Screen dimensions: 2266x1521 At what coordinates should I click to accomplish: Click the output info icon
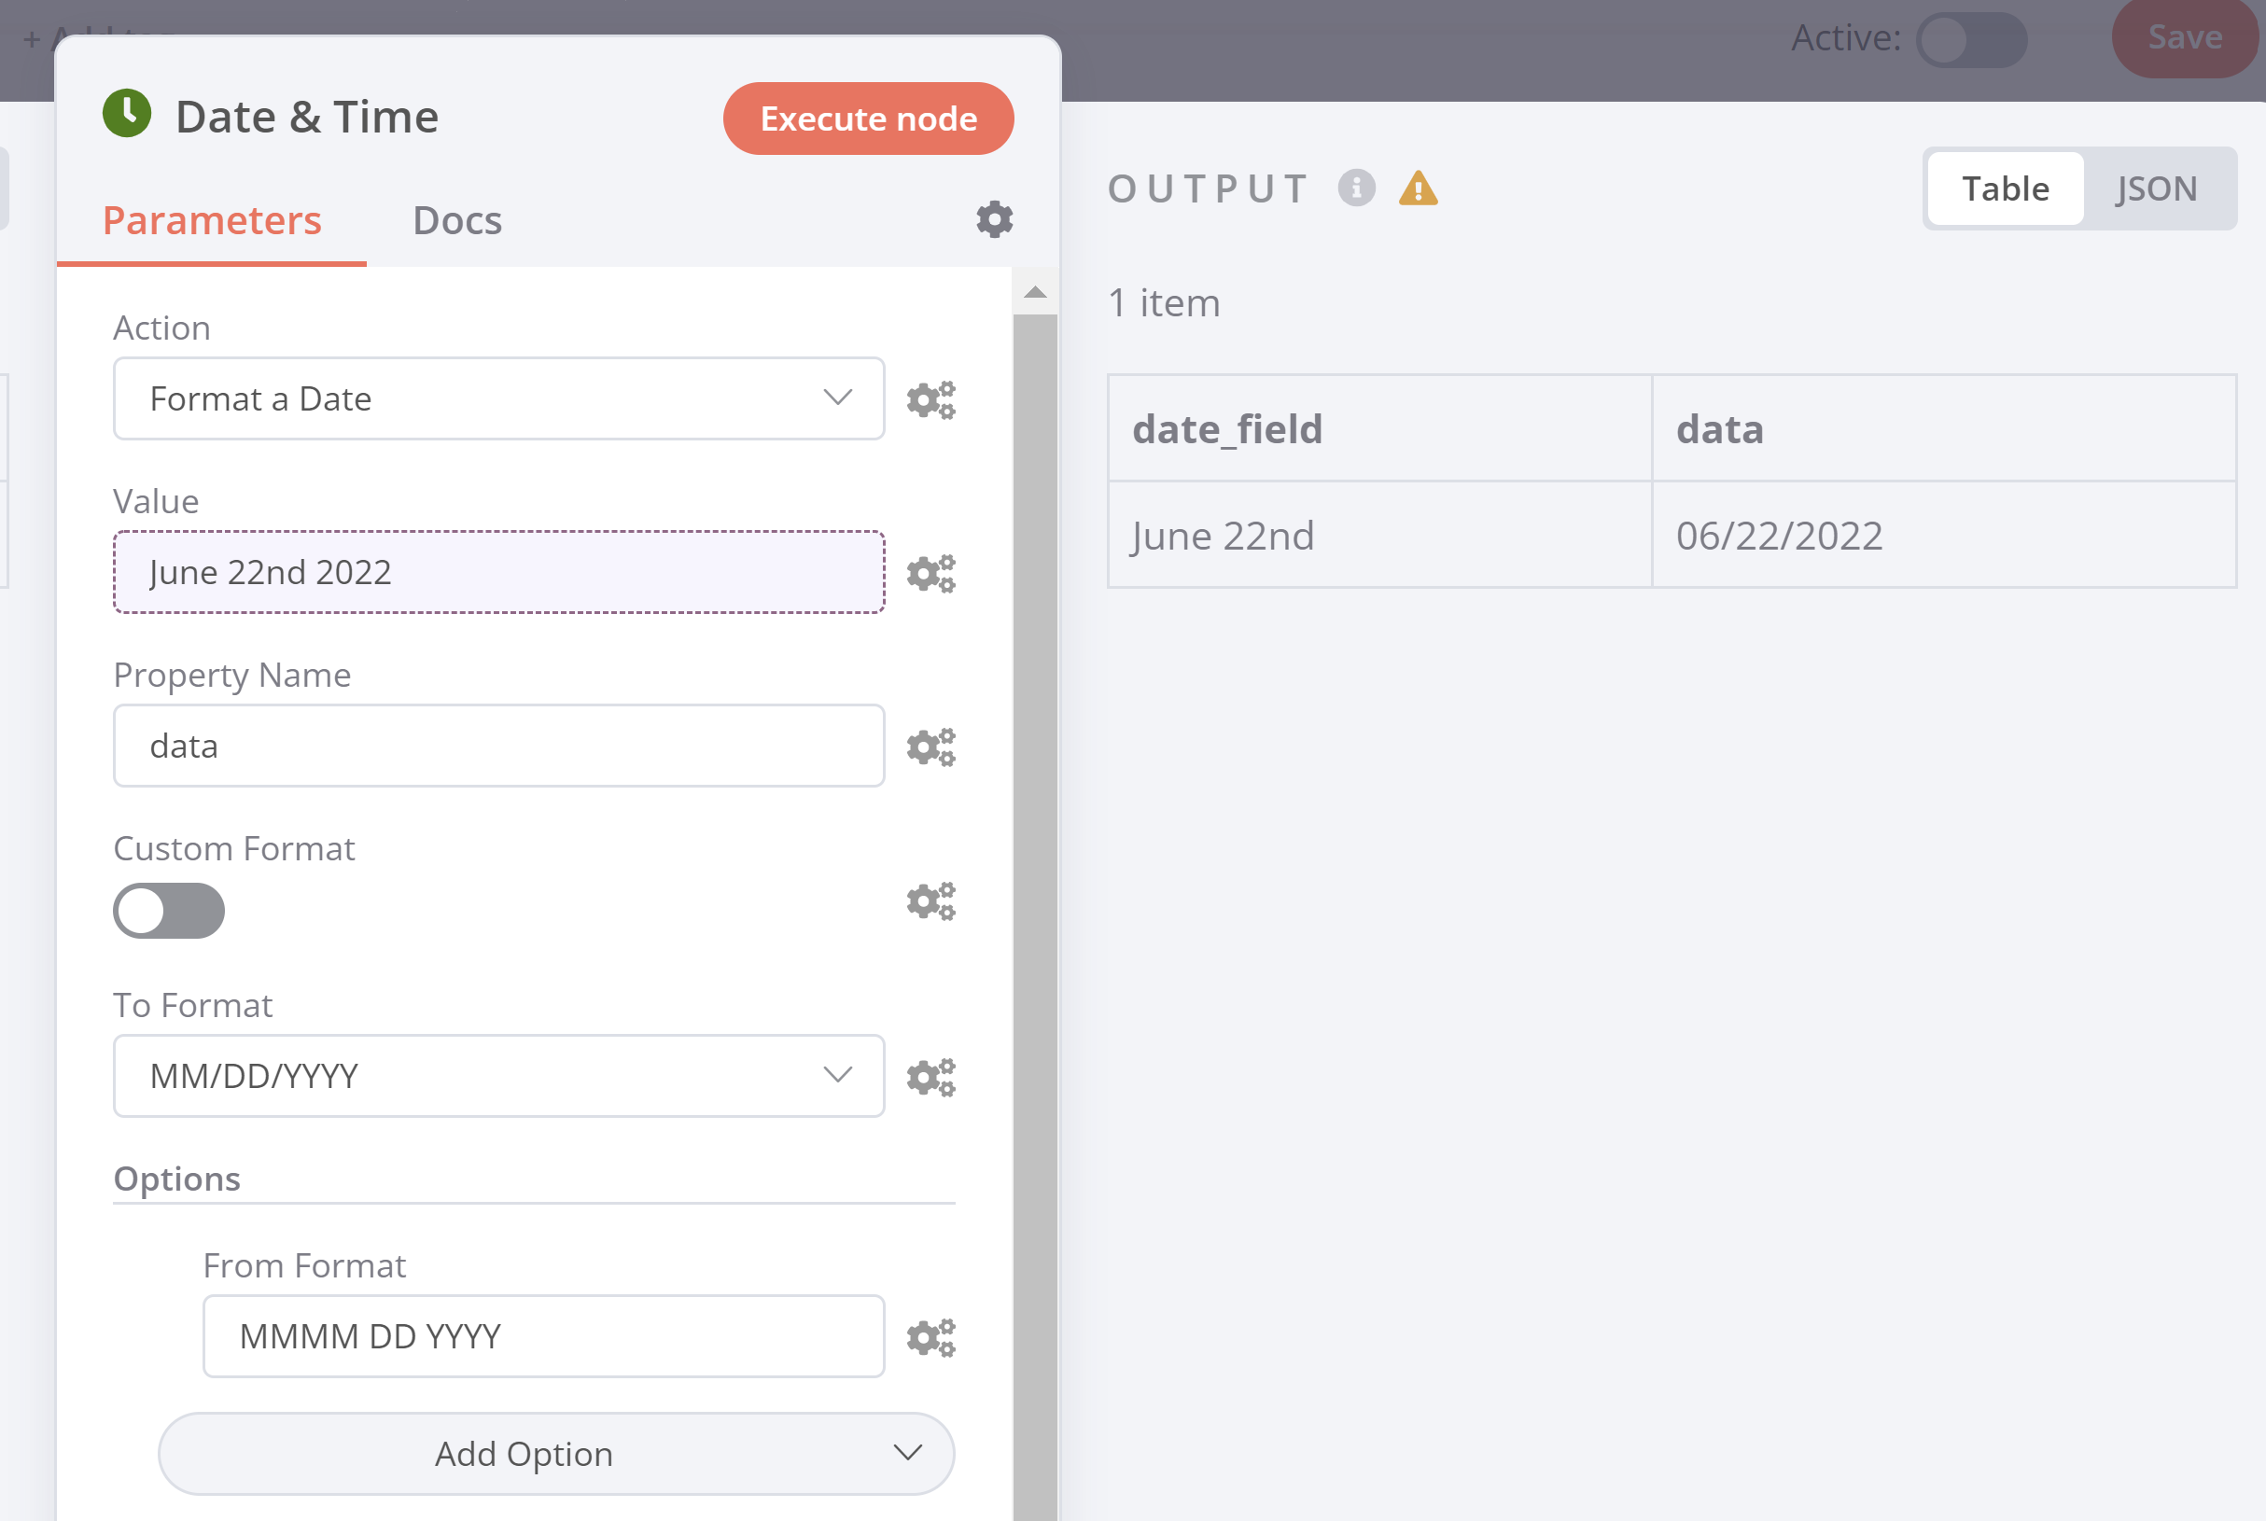tap(1355, 188)
